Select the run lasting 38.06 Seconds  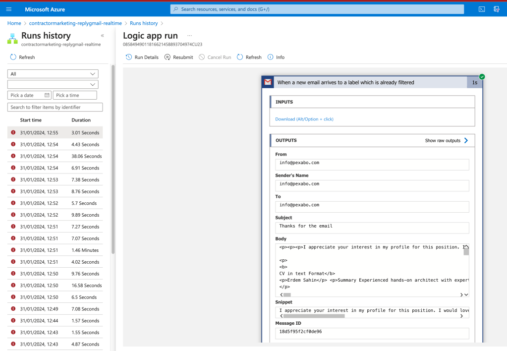pyautogui.click(x=55, y=156)
